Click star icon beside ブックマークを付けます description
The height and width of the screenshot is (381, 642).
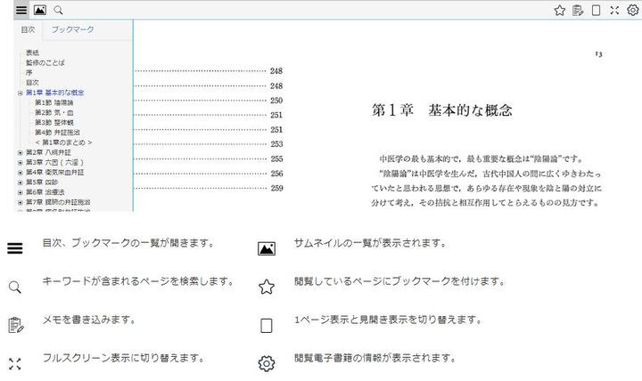pos(267,287)
